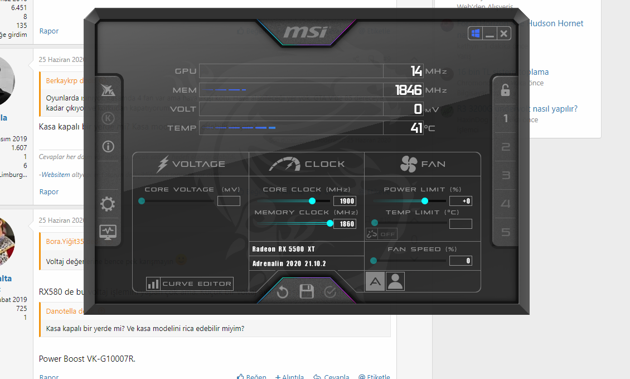The image size is (630, 379).
Task: Click the reset settings arrow icon
Action: tap(283, 292)
